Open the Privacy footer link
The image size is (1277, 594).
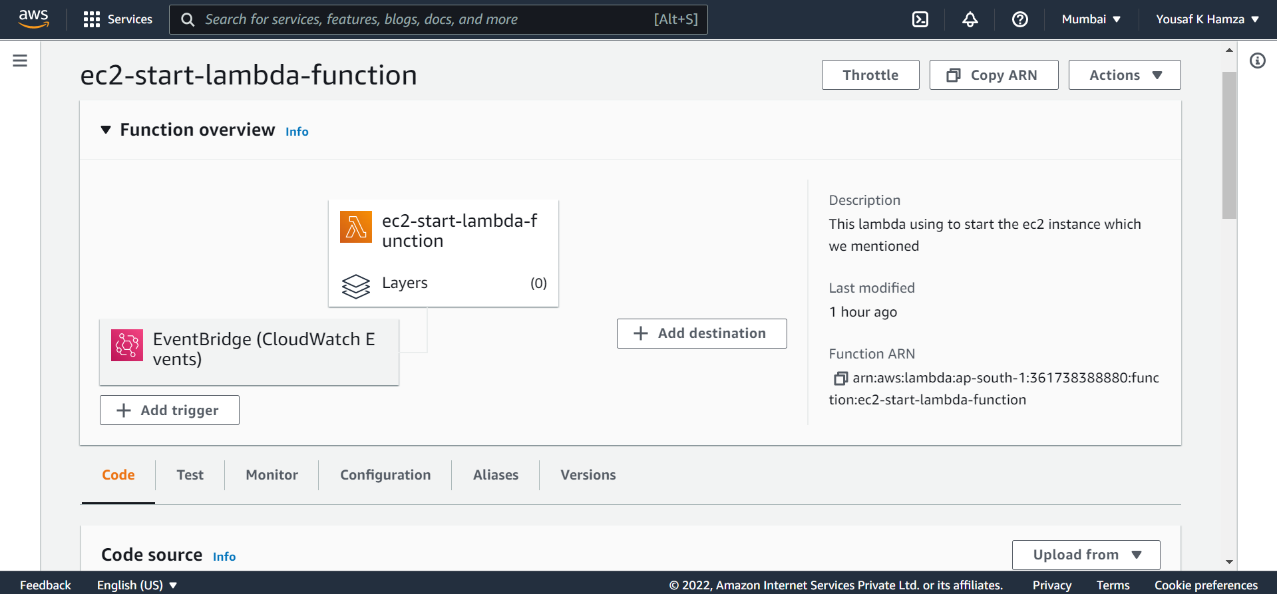[1052, 585]
